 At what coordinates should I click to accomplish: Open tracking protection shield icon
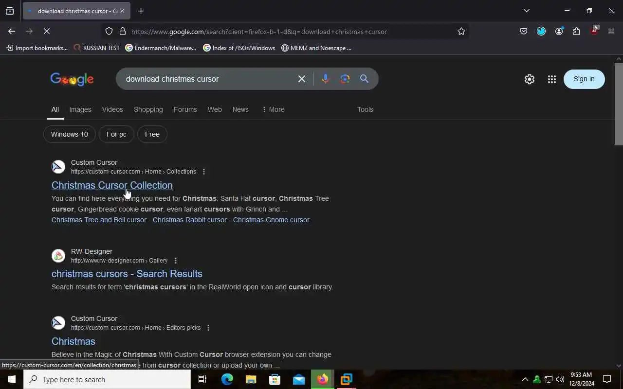(x=109, y=31)
